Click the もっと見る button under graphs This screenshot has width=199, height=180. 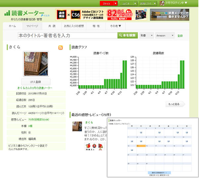175,104
